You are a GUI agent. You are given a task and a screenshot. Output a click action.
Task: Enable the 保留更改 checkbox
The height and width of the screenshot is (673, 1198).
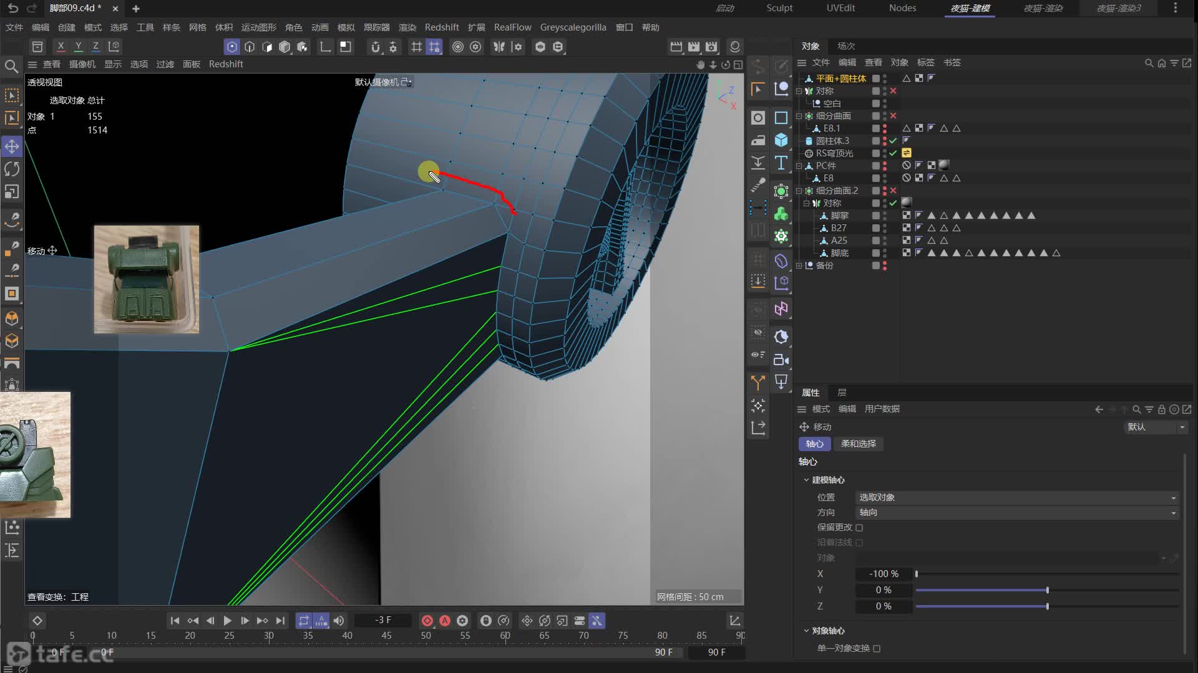(859, 528)
